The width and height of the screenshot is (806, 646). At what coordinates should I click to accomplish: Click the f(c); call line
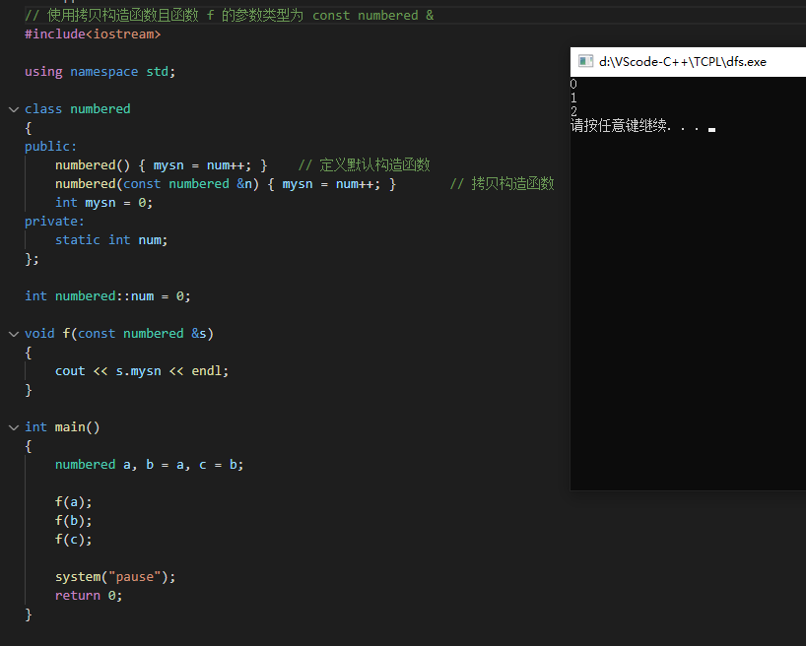(74, 539)
